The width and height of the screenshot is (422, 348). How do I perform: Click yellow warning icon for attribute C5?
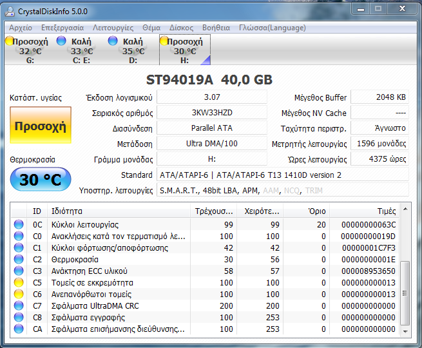tap(19, 282)
